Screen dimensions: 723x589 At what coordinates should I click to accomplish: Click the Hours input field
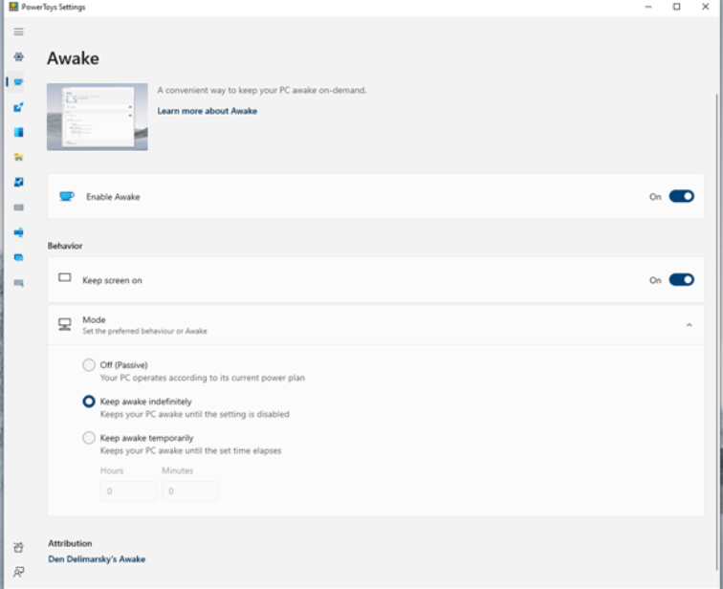point(129,491)
